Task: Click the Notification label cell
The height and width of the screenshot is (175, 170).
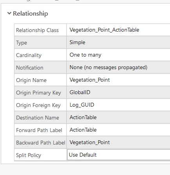Action: (x=40, y=68)
